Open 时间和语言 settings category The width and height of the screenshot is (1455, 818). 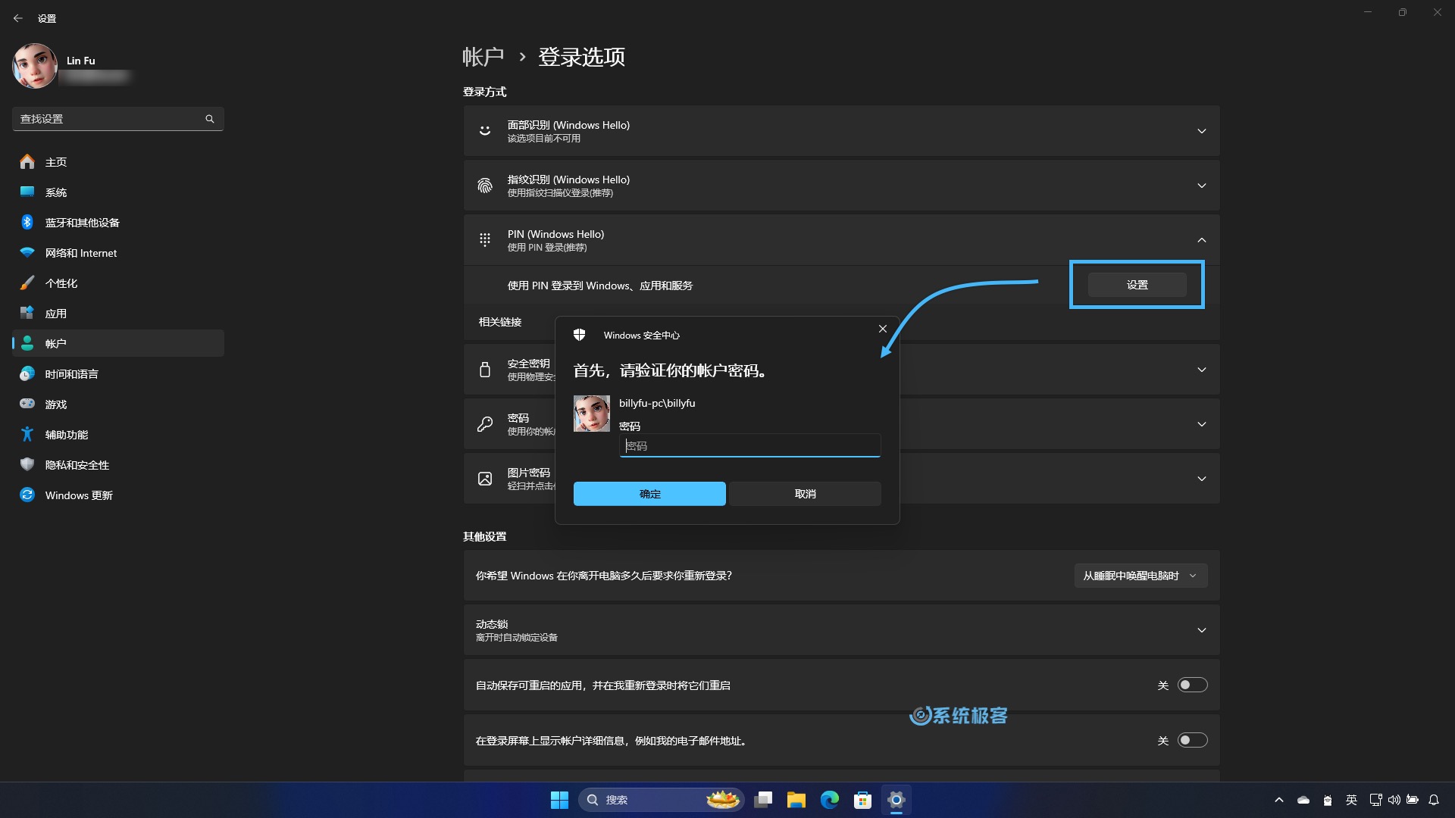[x=117, y=374]
